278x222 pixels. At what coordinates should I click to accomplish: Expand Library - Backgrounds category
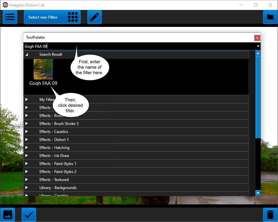pos(27,187)
